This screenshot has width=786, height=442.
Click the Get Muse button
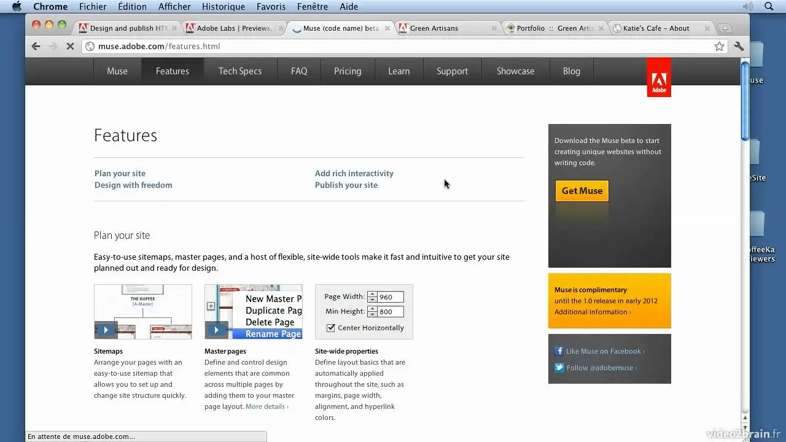click(x=582, y=191)
